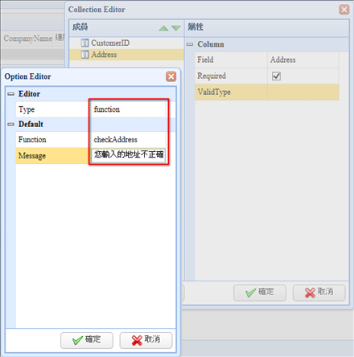Collapse the Default section

click(10, 124)
